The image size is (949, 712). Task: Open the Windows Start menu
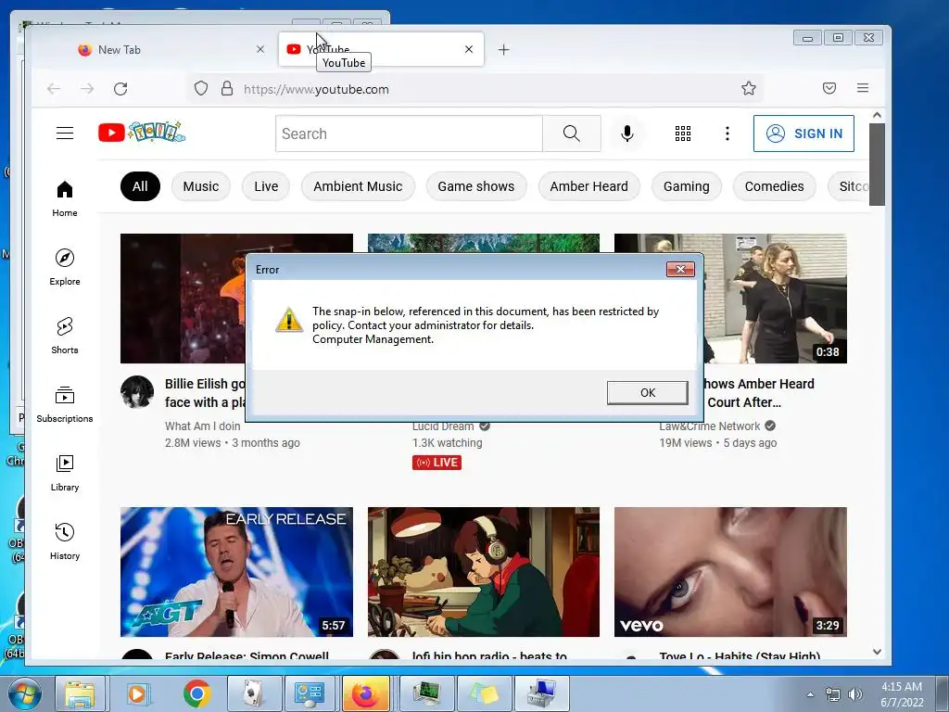25,693
